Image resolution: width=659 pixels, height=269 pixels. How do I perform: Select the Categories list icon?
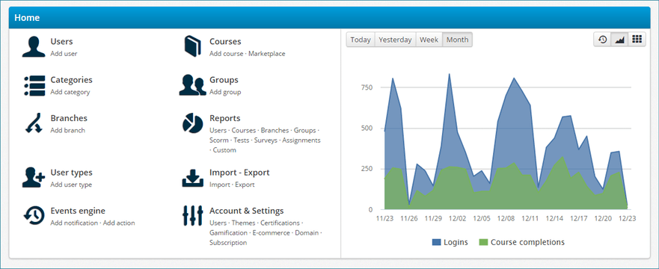(34, 86)
